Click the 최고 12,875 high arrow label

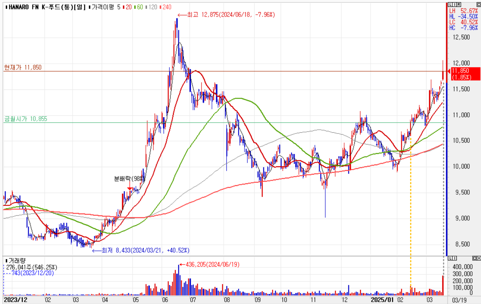click(x=226, y=15)
